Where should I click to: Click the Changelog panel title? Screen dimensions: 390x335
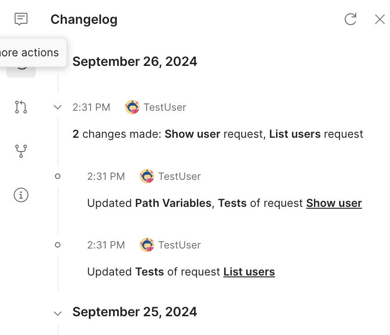84,20
